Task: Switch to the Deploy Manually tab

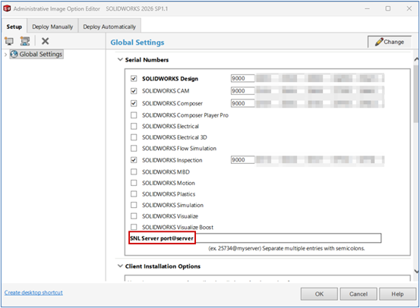Action: (52, 27)
